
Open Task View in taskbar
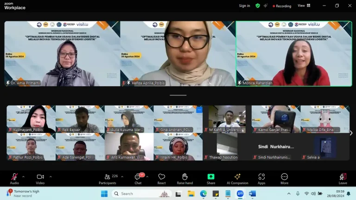point(178,194)
